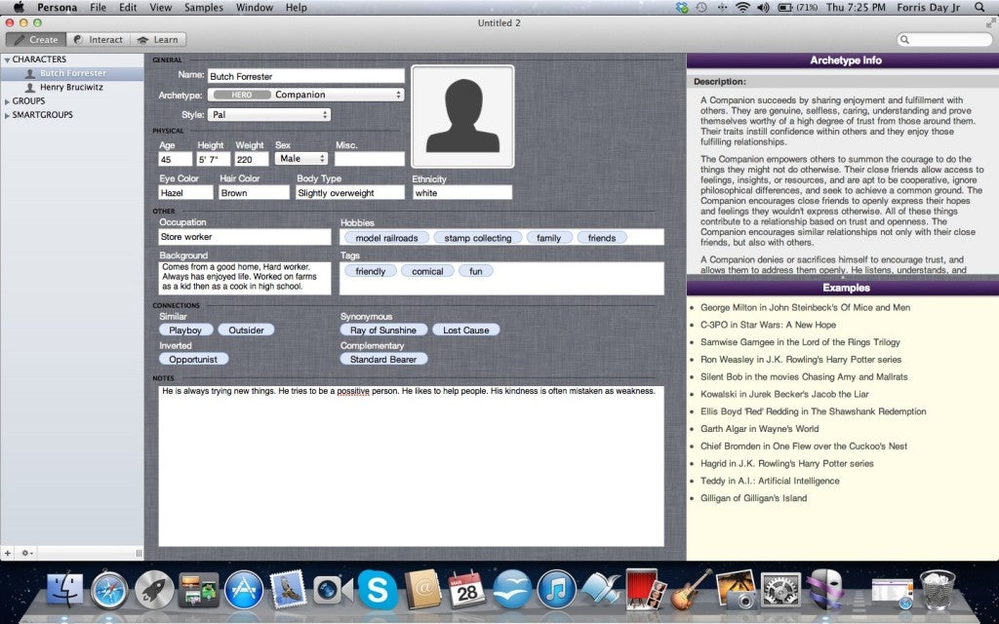Open Finder from the Dock
The width and height of the screenshot is (999, 624).
[64, 590]
